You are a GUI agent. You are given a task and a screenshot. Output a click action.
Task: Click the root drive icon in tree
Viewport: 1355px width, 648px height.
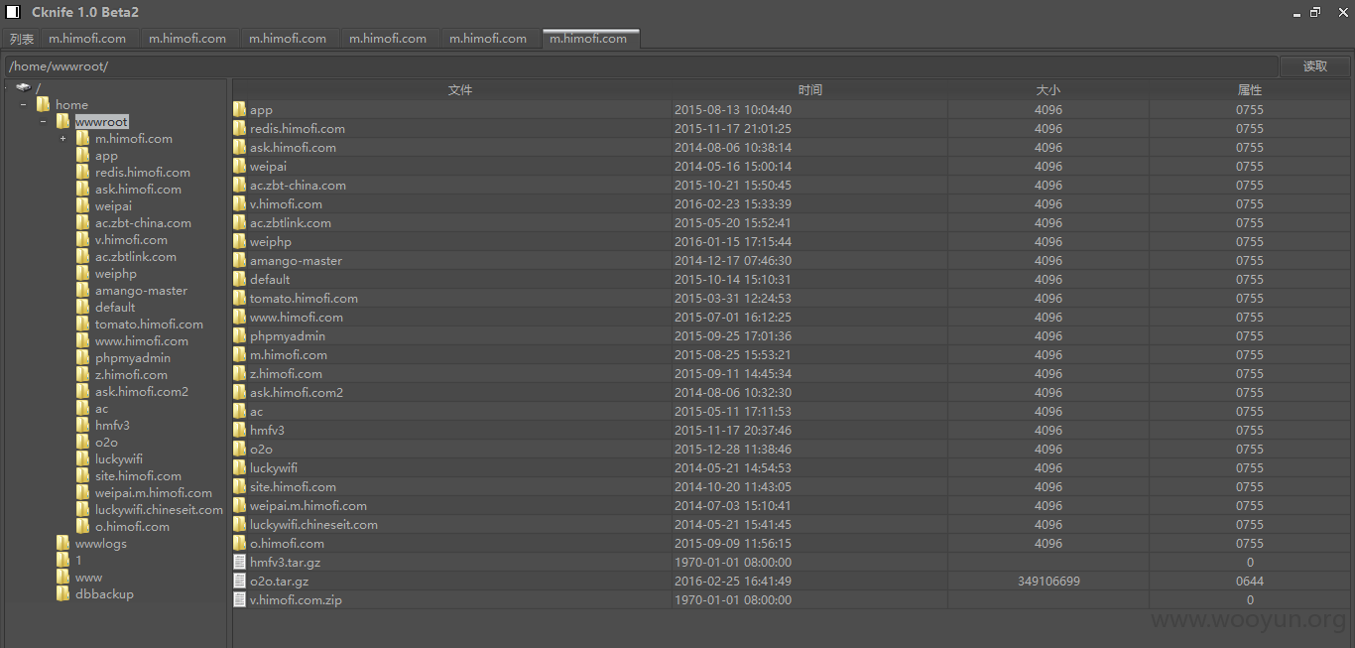point(23,87)
